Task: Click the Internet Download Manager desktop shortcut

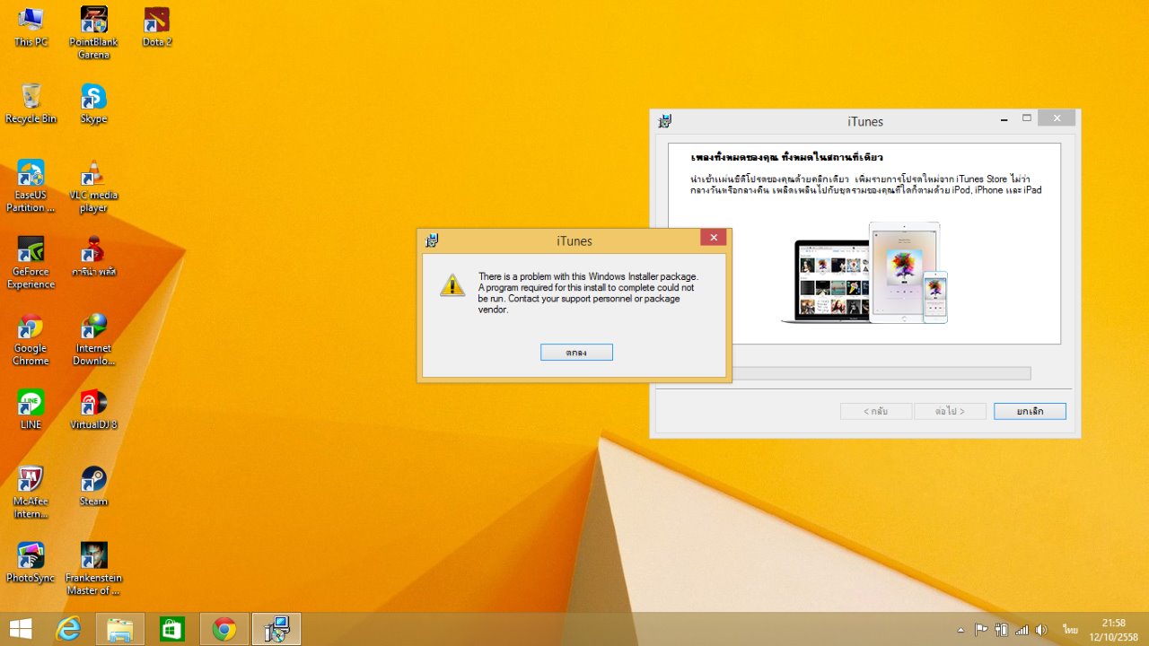Action: point(93,339)
